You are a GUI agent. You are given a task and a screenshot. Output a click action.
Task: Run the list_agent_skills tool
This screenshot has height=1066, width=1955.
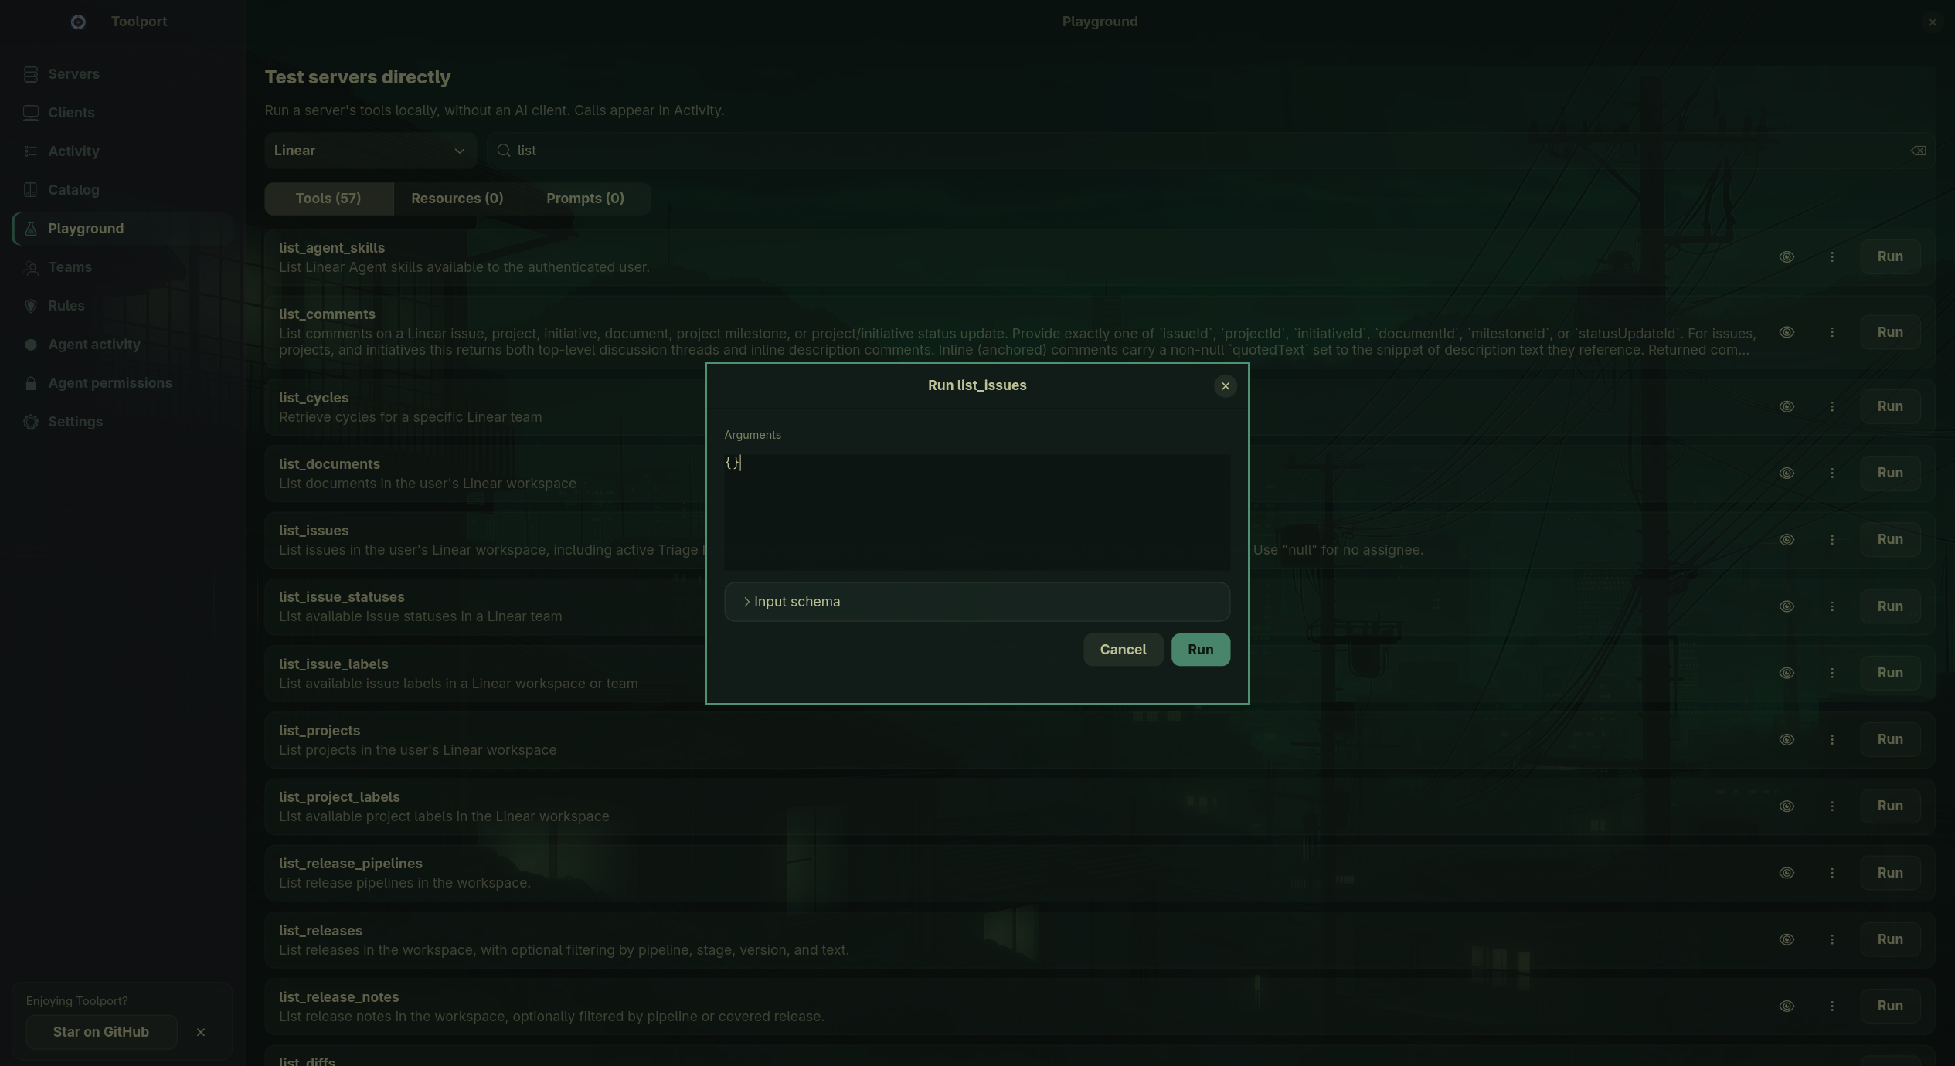click(x=1890, y=256)
